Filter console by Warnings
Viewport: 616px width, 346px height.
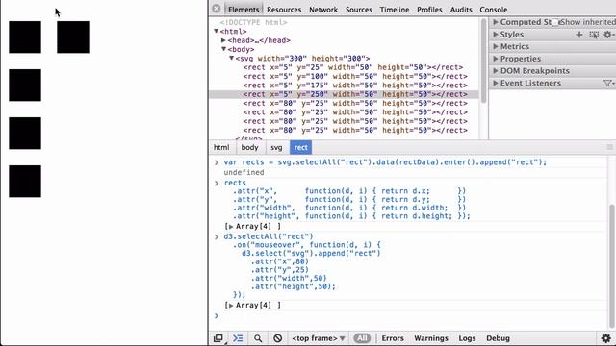point(430,338)
